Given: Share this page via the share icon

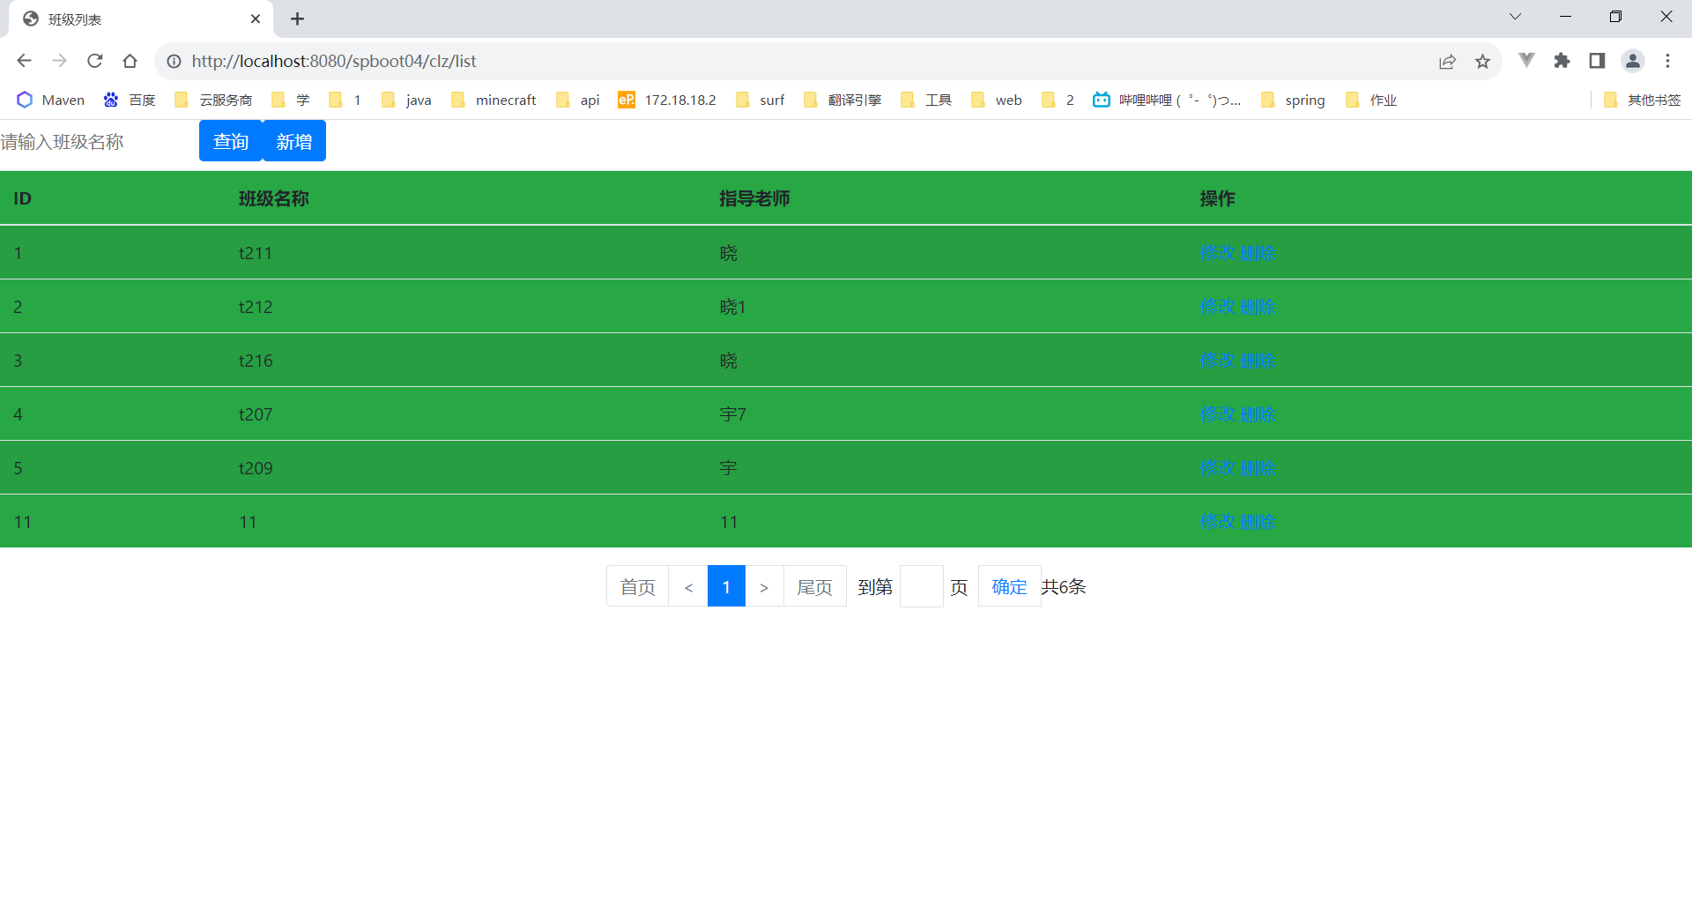Looking at the screenshot, I should (1447, 61).
